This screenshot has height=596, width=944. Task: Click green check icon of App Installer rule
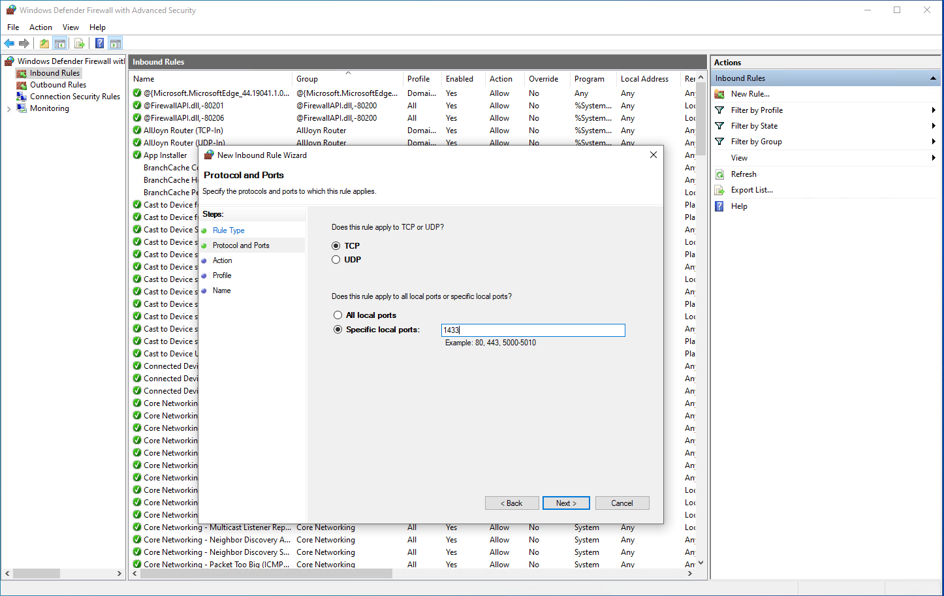[x=137, y=155]
